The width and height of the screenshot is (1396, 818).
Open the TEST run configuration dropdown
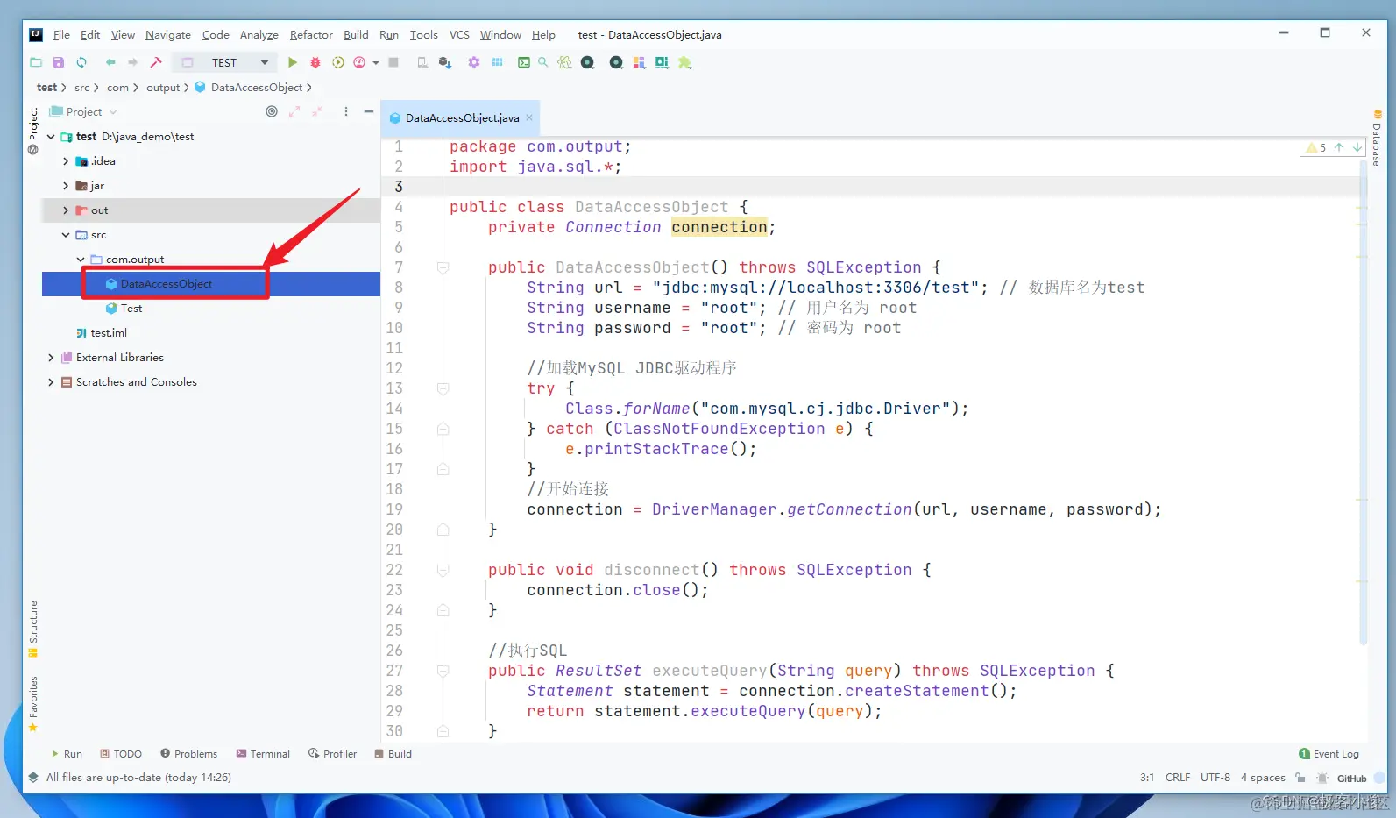tap(224, 62)
